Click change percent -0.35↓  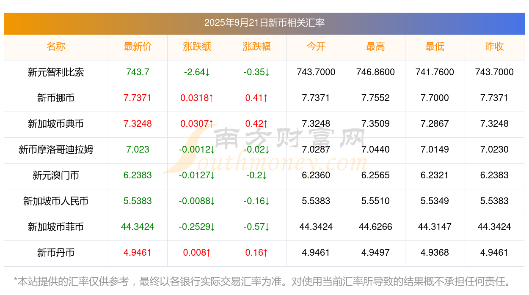(x=256, y=72)
